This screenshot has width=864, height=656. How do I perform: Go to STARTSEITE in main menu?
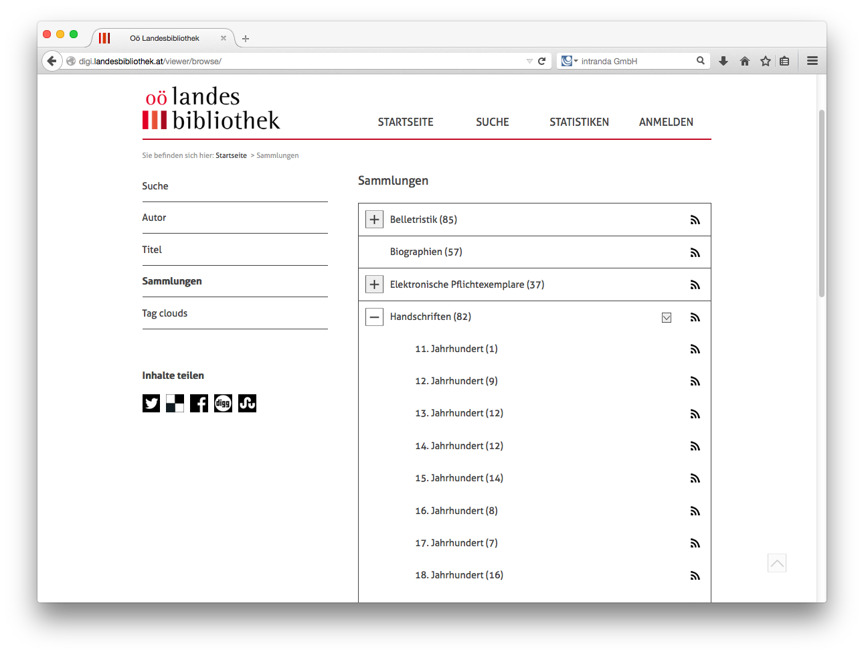point(406,122)
